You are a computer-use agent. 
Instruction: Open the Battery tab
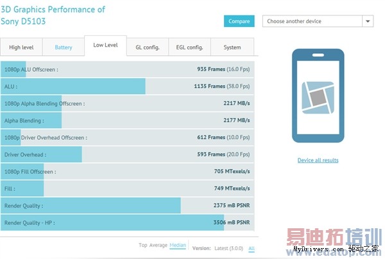tap(64, 47)
